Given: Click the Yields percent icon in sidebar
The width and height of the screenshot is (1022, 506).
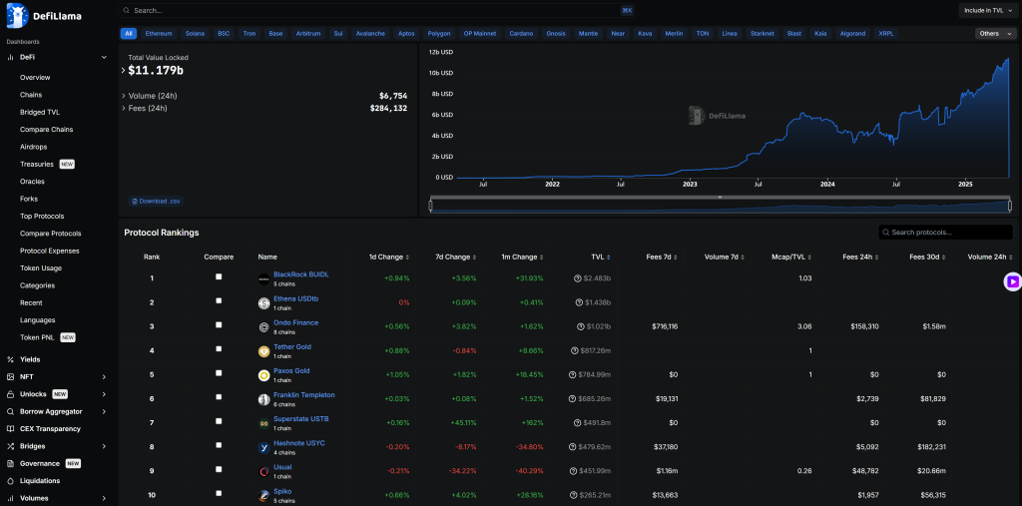Looking at the screenshot, I should (x=10, y=359).
